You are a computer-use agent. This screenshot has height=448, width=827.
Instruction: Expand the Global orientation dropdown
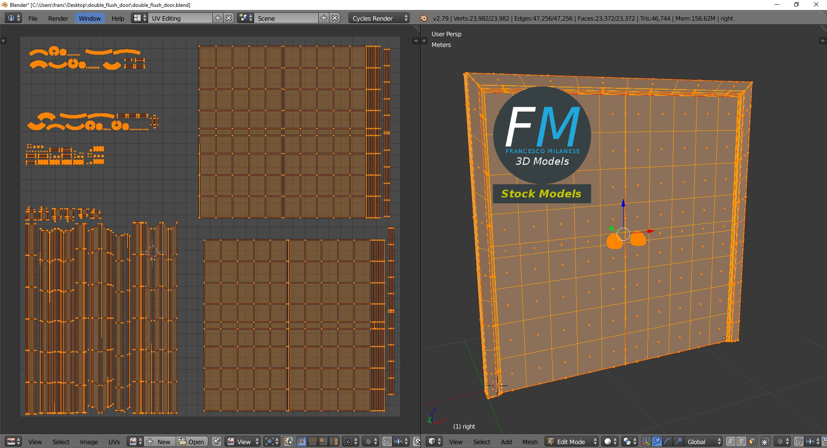[702, 442]
